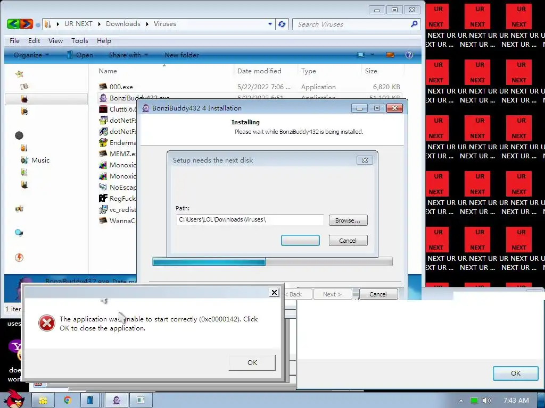This screenshot has height=408, width=545.
Task: Click the unlabeled focused button beside Cancel
Action: (x=300, y=241)
